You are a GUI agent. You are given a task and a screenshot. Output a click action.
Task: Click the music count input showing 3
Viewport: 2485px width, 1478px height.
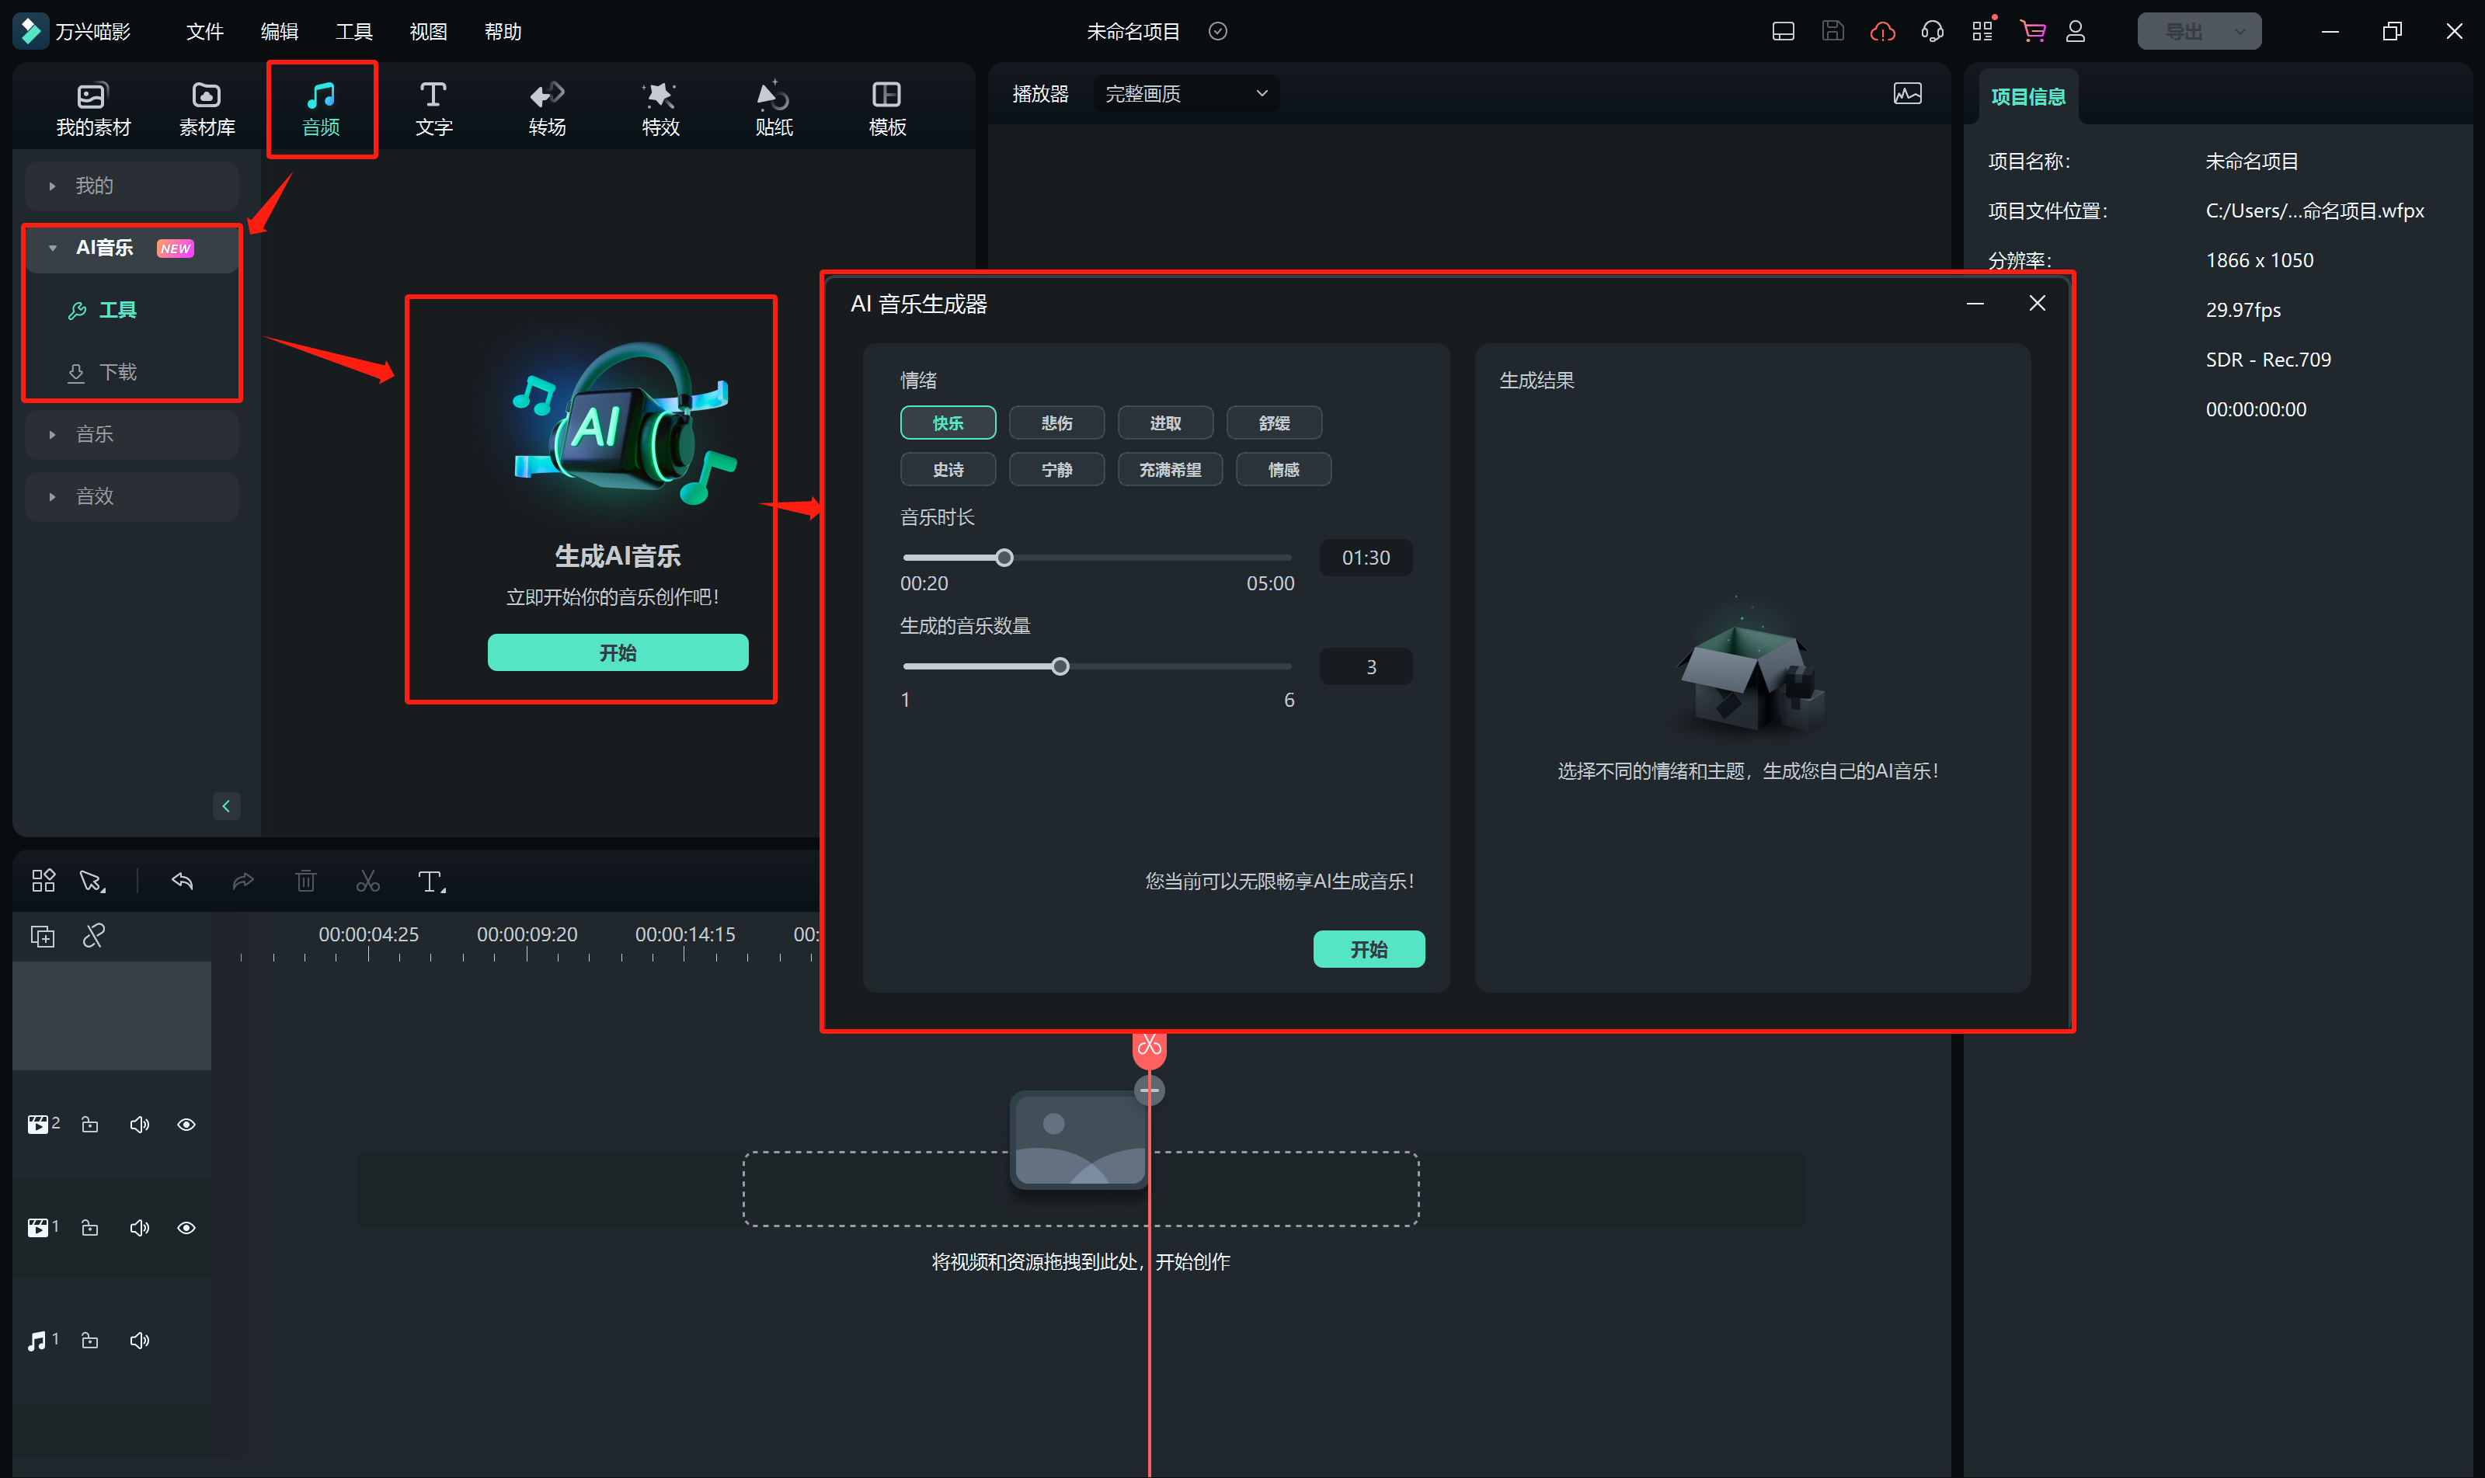click(x=1366, y=667)
